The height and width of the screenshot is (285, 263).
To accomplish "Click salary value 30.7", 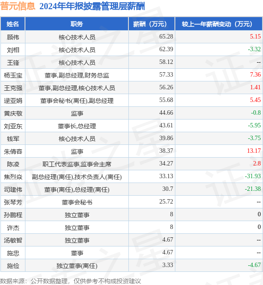I will point(167,189).
